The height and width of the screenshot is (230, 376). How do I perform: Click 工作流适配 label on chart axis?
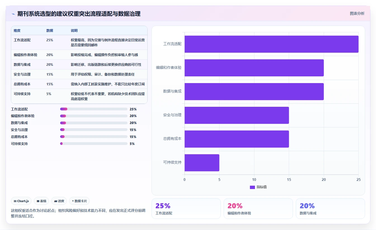tap(172, 44)
